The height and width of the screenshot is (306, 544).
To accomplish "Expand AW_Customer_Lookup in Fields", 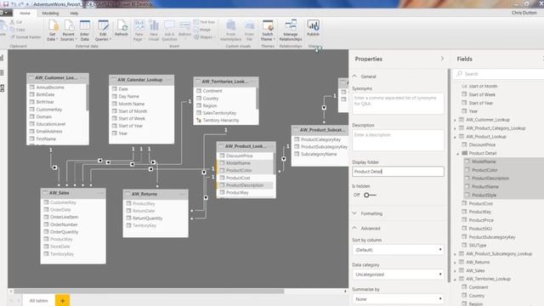I will pyautogui.click(x=456, y=120).
